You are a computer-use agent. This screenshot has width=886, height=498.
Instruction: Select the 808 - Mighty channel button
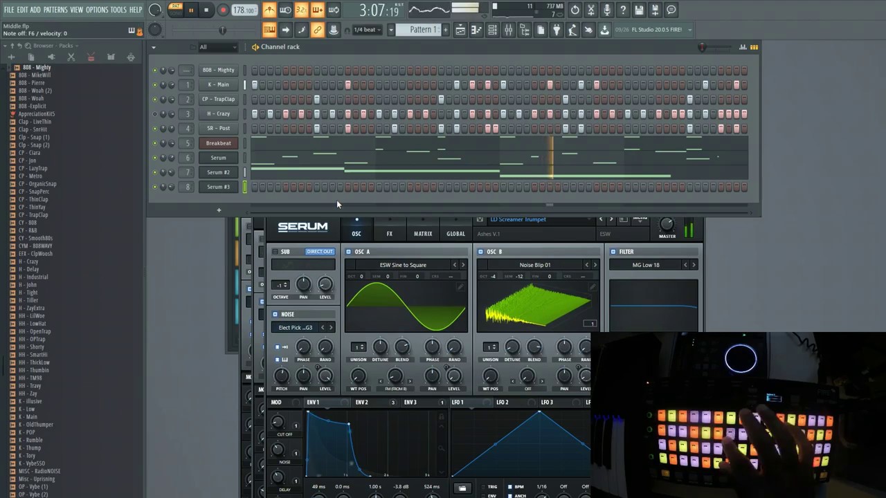pyautogui.click(x=218, y=71)
